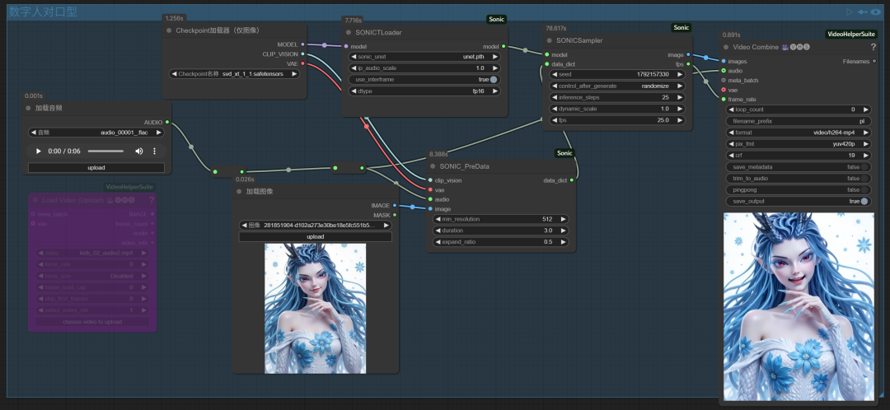
Task: Click the audio playback progress slider
Action: (105, 151)
